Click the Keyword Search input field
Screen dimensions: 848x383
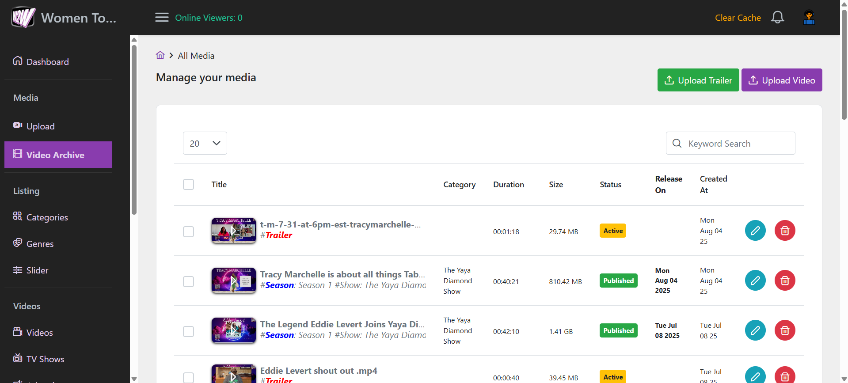pos(730,143)
